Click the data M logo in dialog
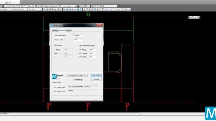216x121 pixels. [x=57, y=76]
